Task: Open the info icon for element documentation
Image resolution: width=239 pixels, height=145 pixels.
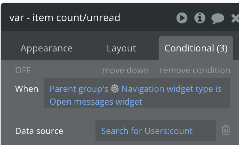Action: point(200,17)
